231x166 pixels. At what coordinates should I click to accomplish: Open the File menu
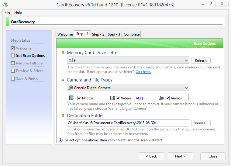7,12
